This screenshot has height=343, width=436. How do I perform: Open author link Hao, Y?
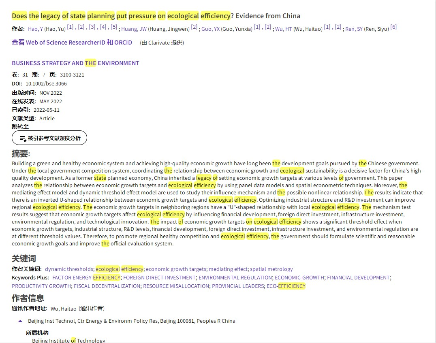point(35,29)
